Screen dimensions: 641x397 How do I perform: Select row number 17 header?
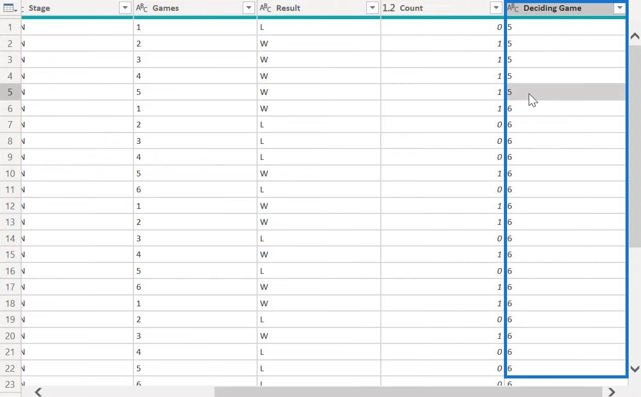10,287
